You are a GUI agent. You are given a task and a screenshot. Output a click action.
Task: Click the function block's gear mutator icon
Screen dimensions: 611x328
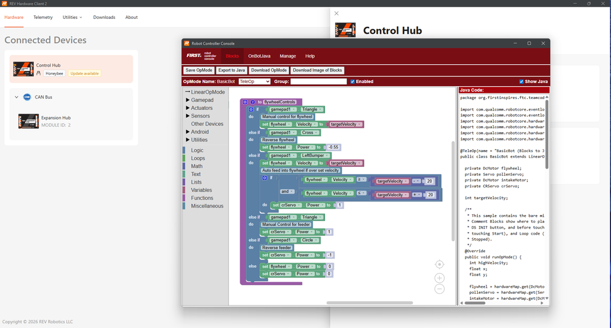coord(245,102)
